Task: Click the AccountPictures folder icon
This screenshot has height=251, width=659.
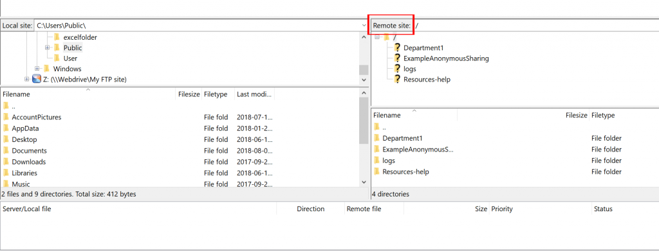Action: (x=6, y=117)
